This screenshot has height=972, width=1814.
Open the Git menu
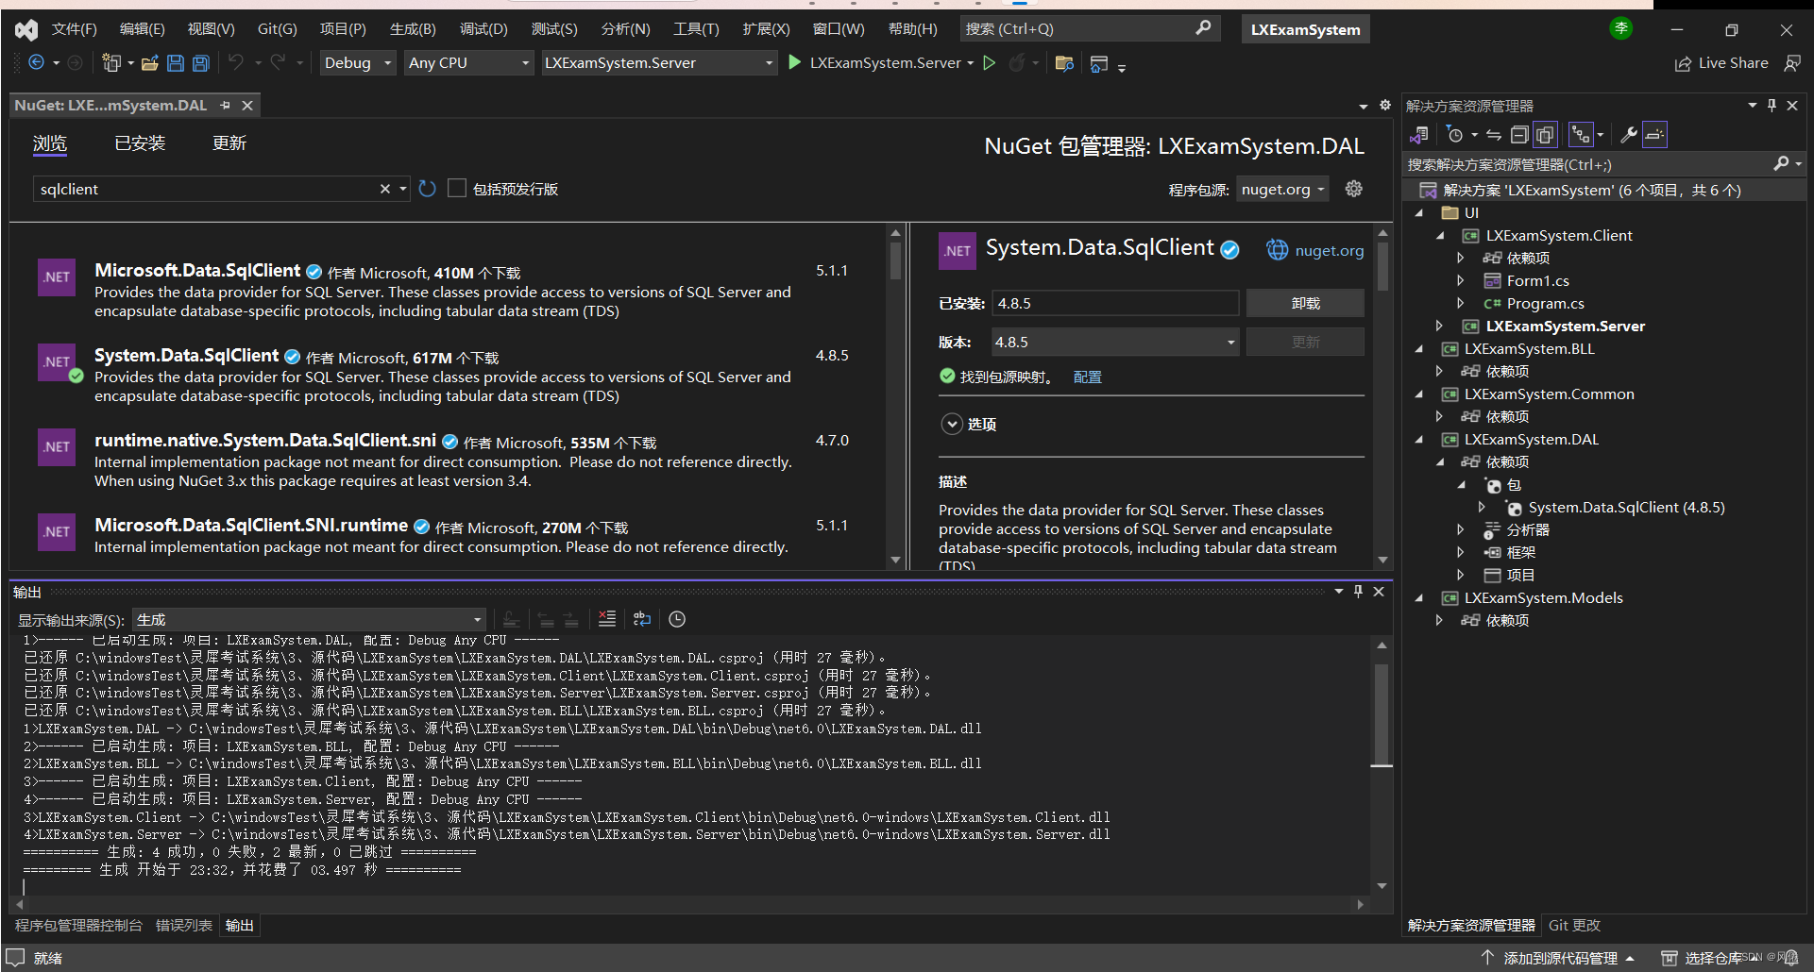(277, 29)
